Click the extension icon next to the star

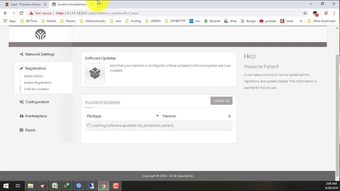[315, 13]
